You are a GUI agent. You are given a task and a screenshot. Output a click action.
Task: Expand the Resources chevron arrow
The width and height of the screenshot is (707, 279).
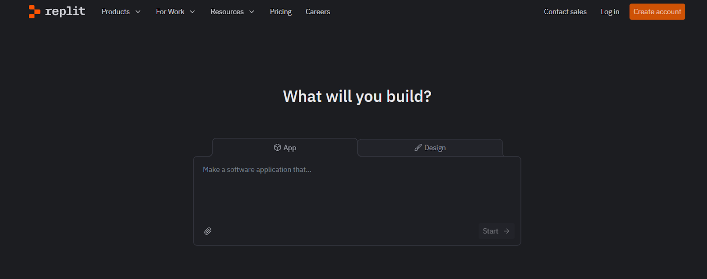click(x=252, y=12)
